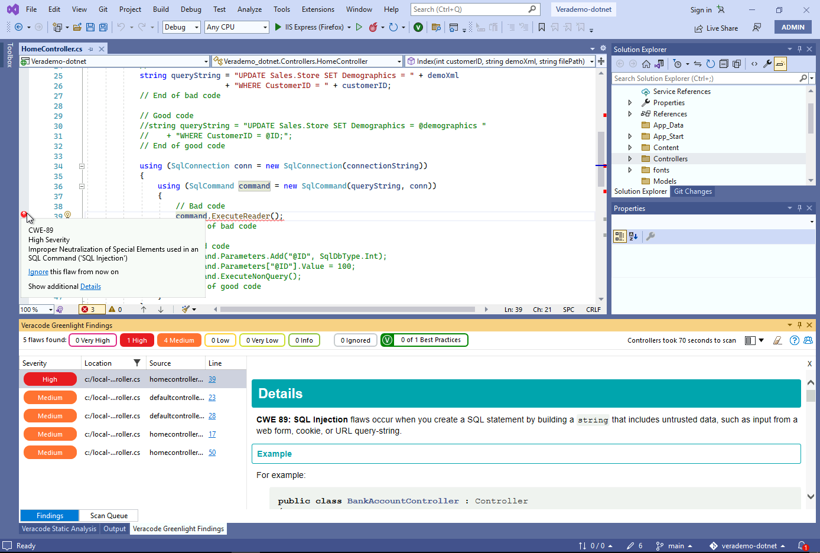The width and height of the screenshot is (820, 553).
Task: Click the Save All toolbar icon
Action: pyautogui.click(x=103, y=27)
